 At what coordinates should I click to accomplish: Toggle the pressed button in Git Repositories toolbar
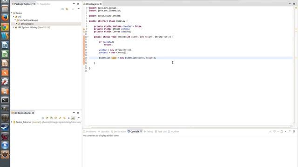pyautogui.click(x=73, y=118)
